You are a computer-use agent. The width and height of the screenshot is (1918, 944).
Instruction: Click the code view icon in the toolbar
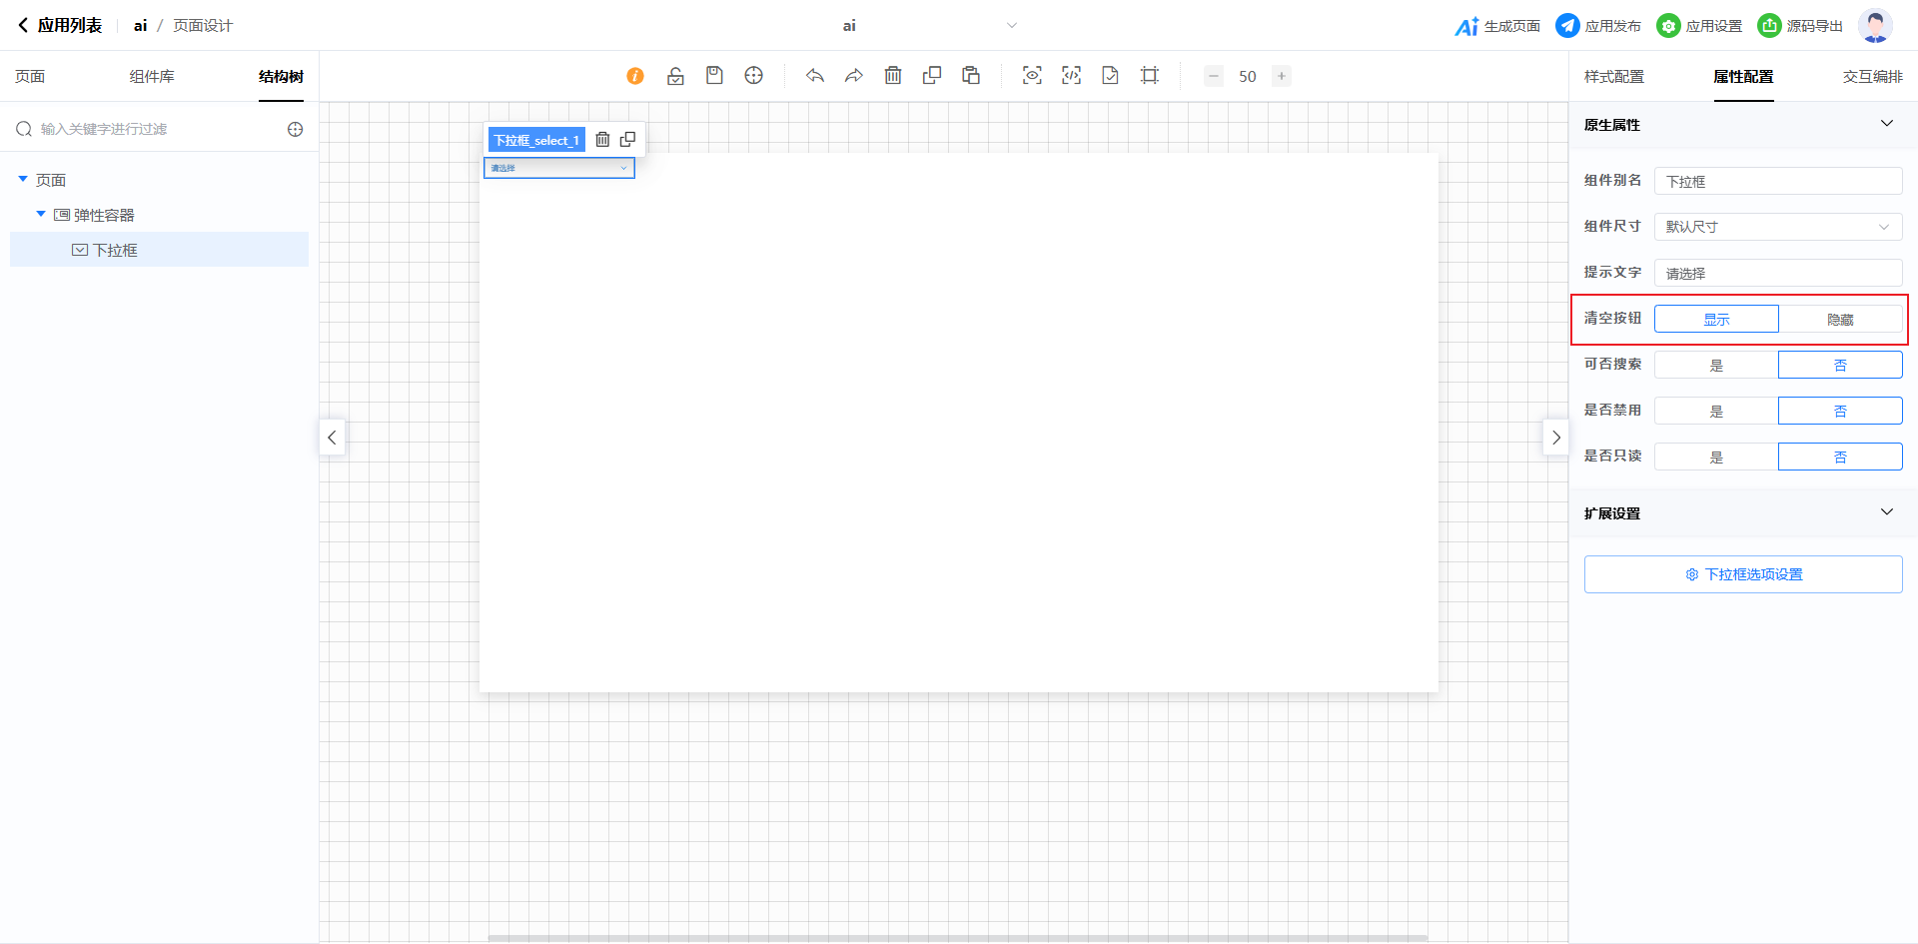coord(1071,76)
